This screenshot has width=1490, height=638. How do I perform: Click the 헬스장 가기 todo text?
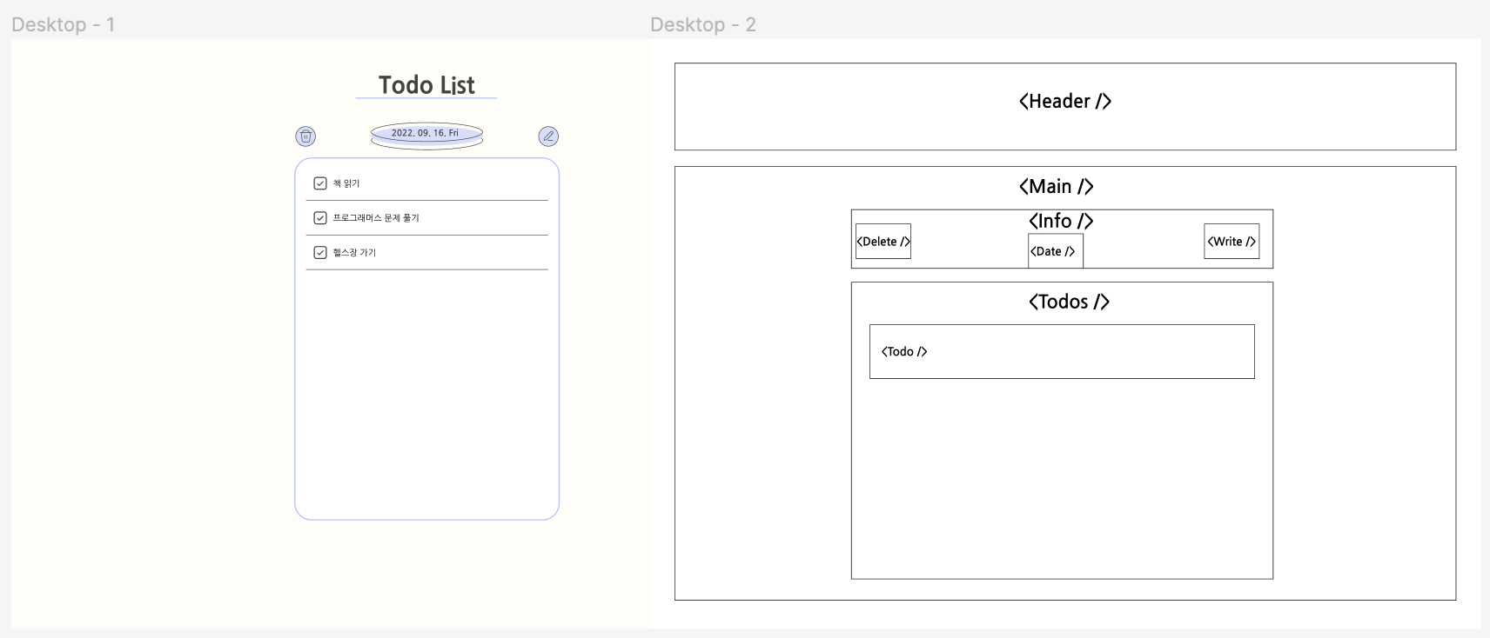click(354, 253)
